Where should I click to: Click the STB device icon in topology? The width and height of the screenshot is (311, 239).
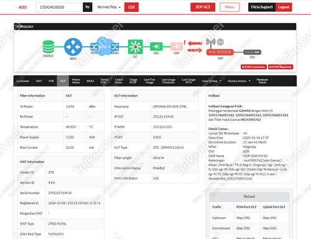coord(252,52)
